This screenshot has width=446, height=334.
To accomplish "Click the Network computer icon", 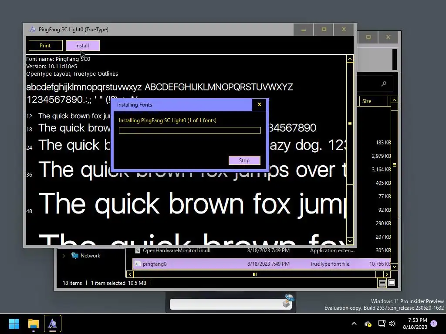I will [75, 256].
